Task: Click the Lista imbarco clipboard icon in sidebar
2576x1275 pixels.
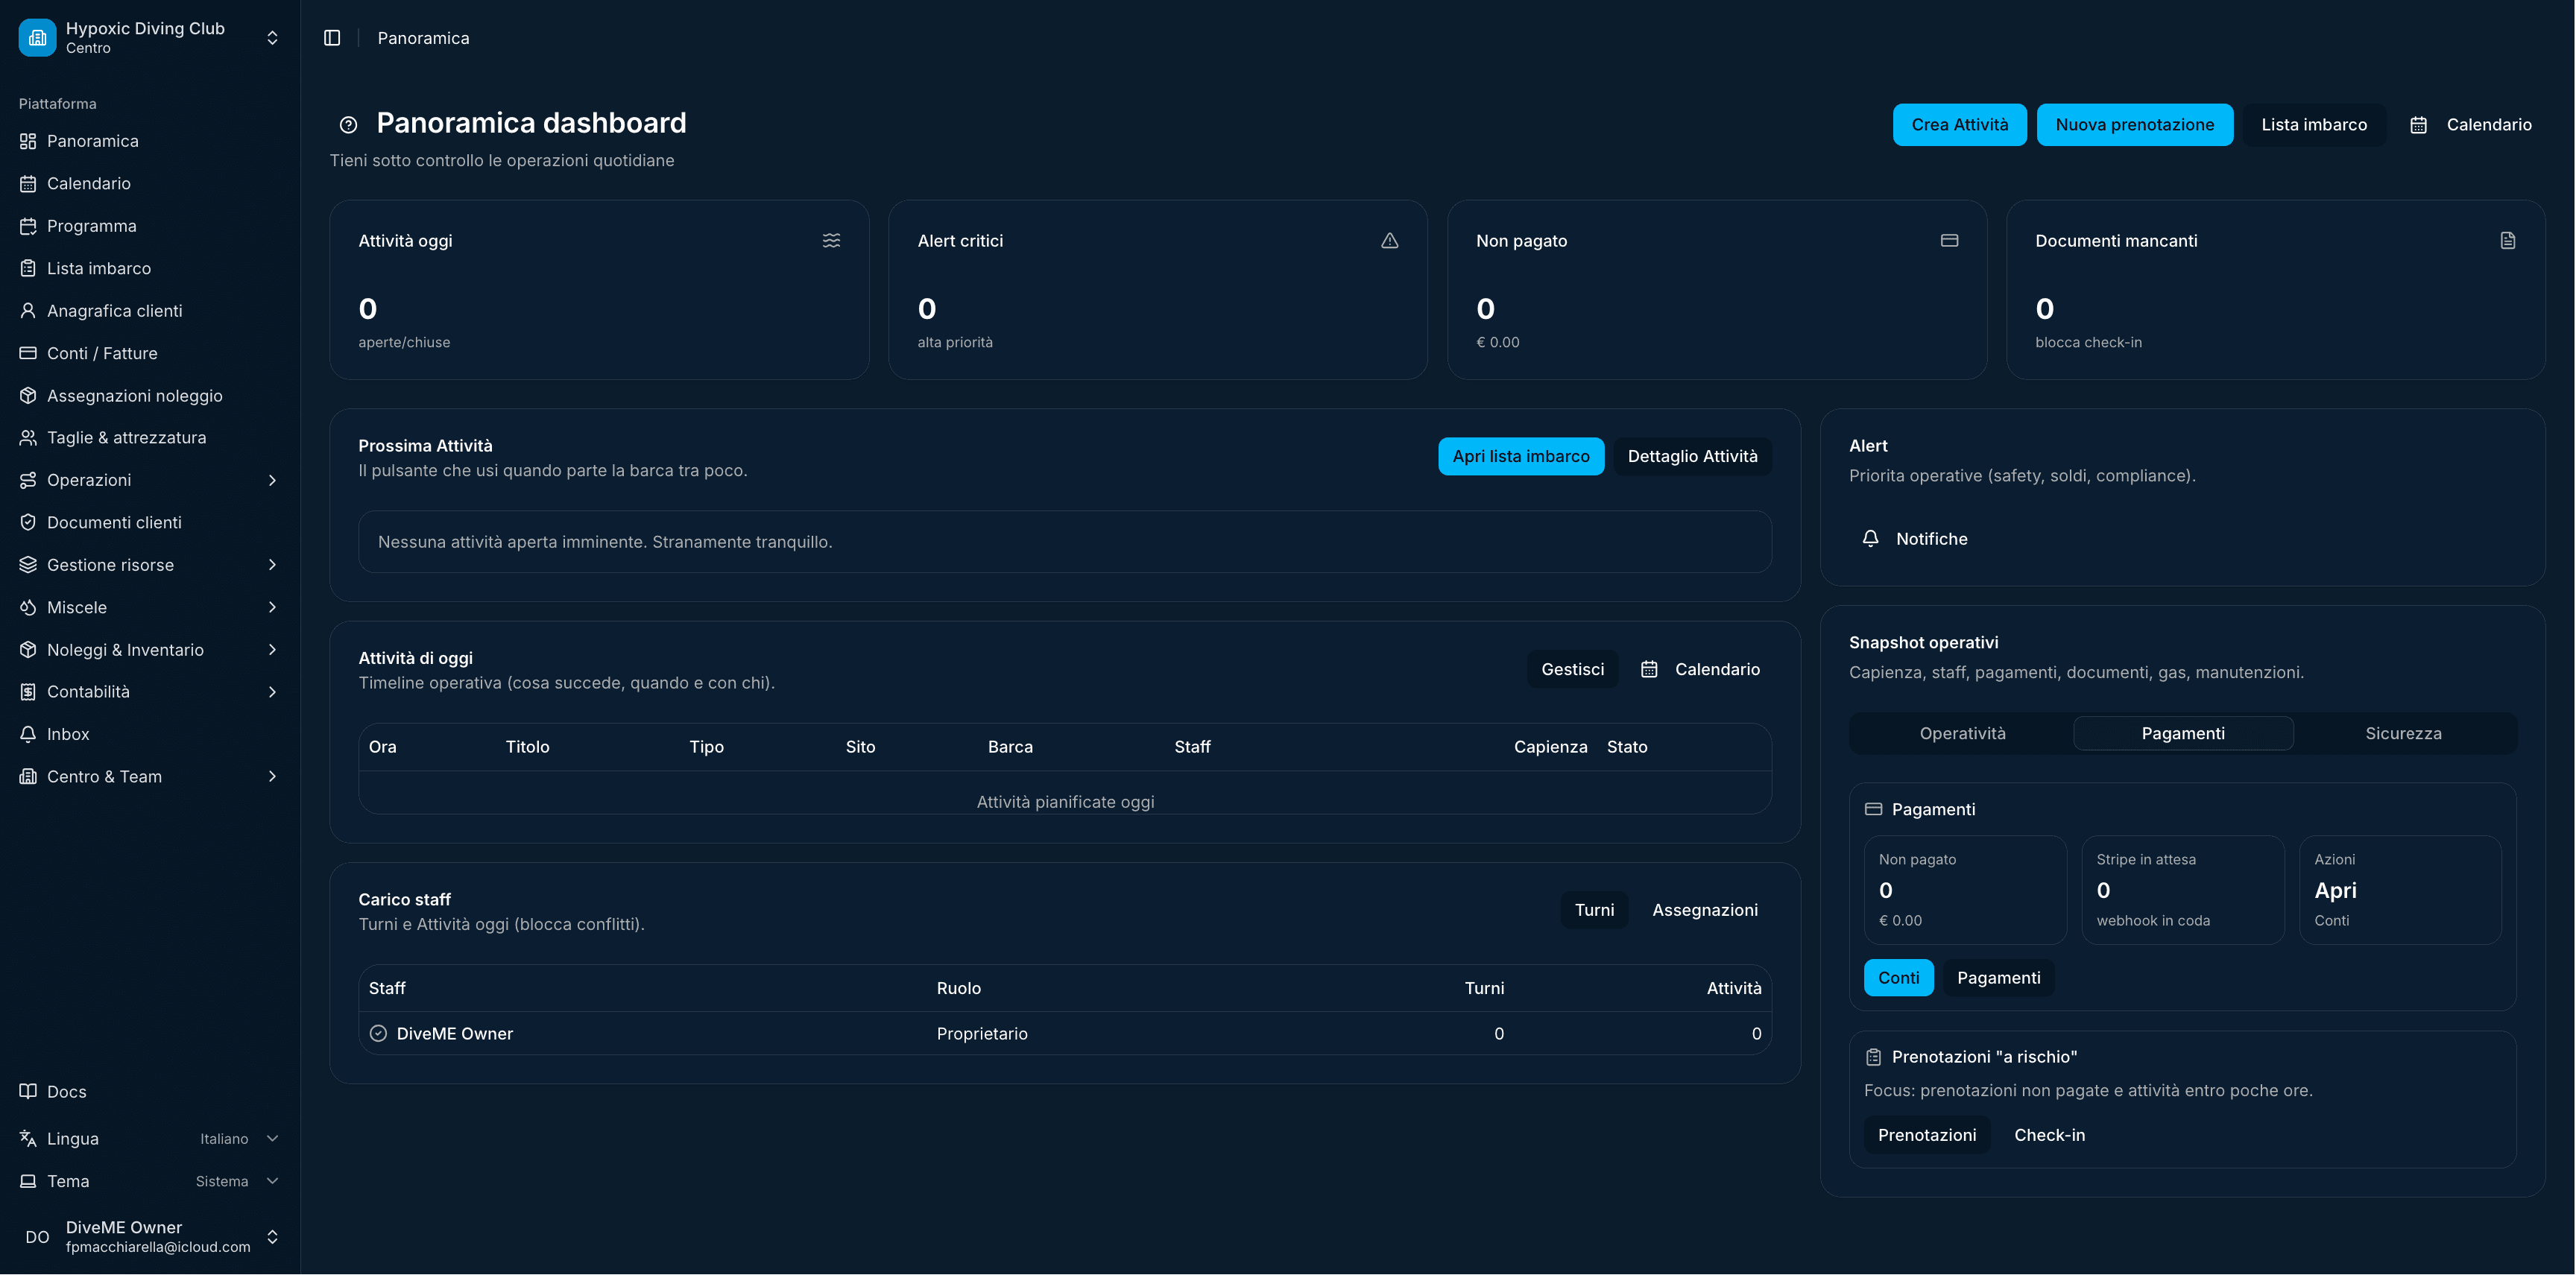Action: point(28,268)
